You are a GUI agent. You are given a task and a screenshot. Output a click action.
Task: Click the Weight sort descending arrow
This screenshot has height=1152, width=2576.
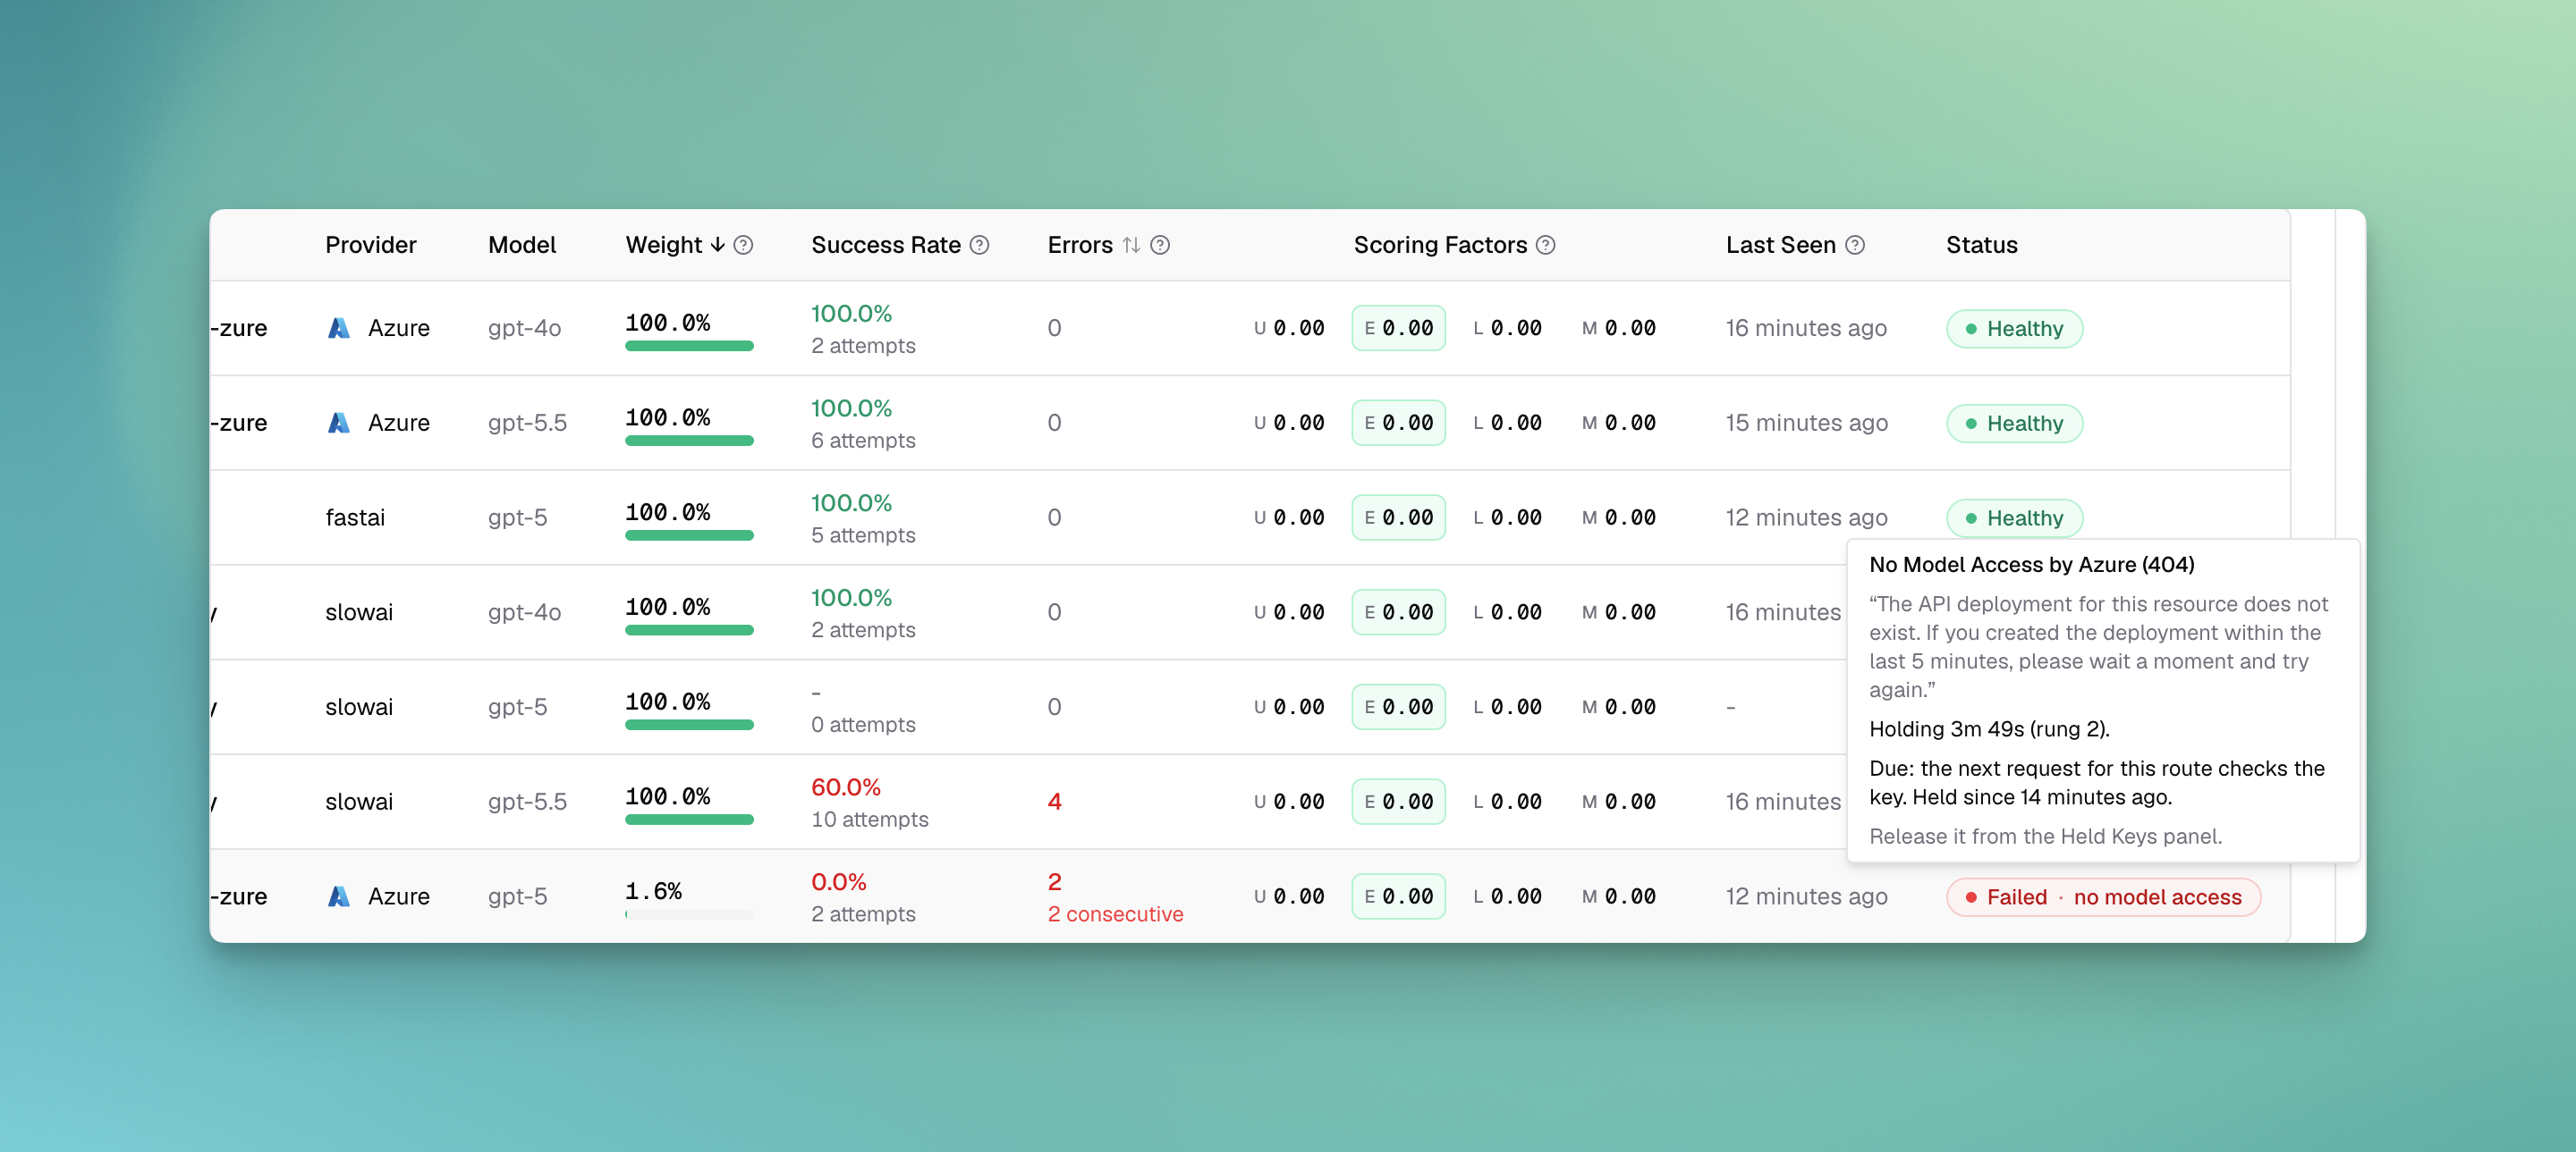(717, 245)
